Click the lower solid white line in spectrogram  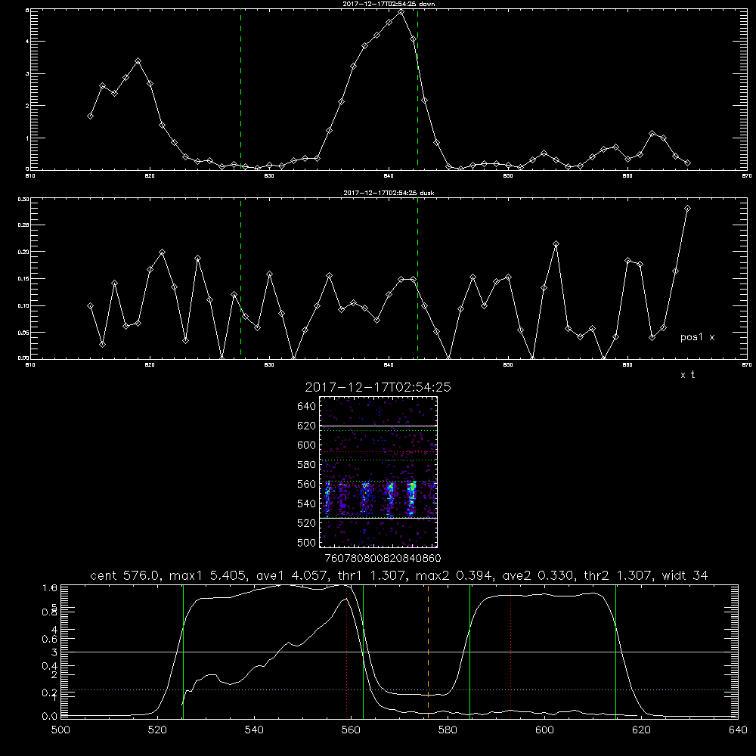(x=378, y=518)
